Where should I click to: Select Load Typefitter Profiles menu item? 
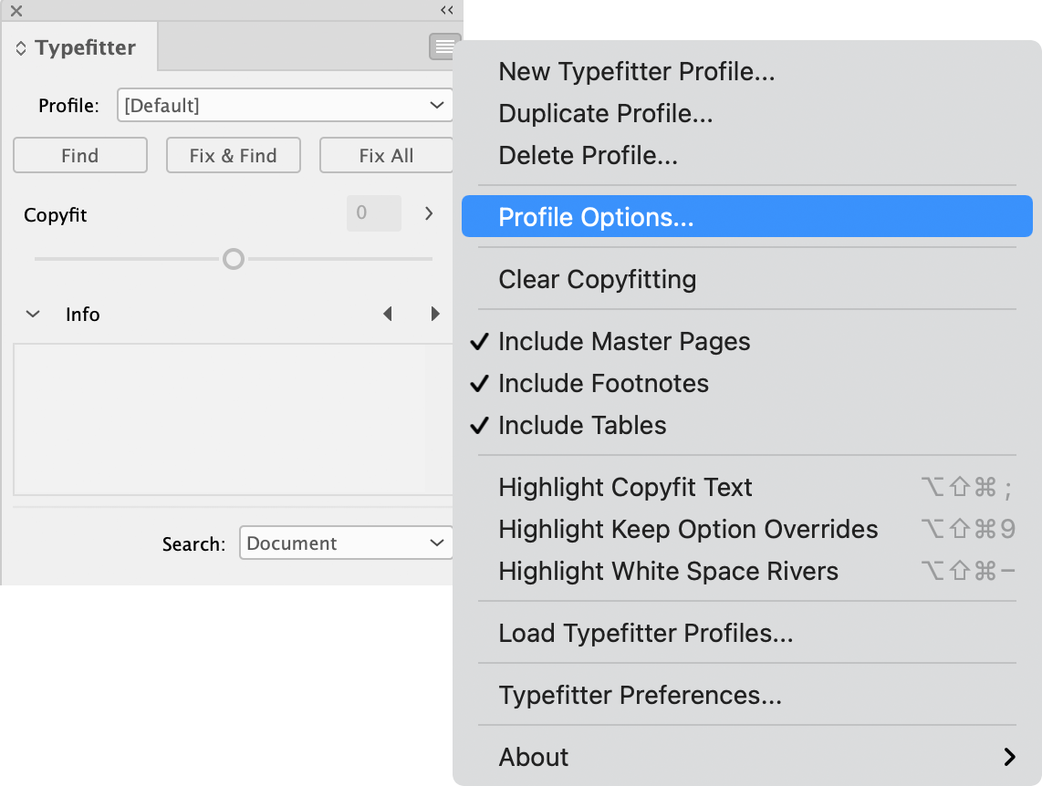pos(747,634)
